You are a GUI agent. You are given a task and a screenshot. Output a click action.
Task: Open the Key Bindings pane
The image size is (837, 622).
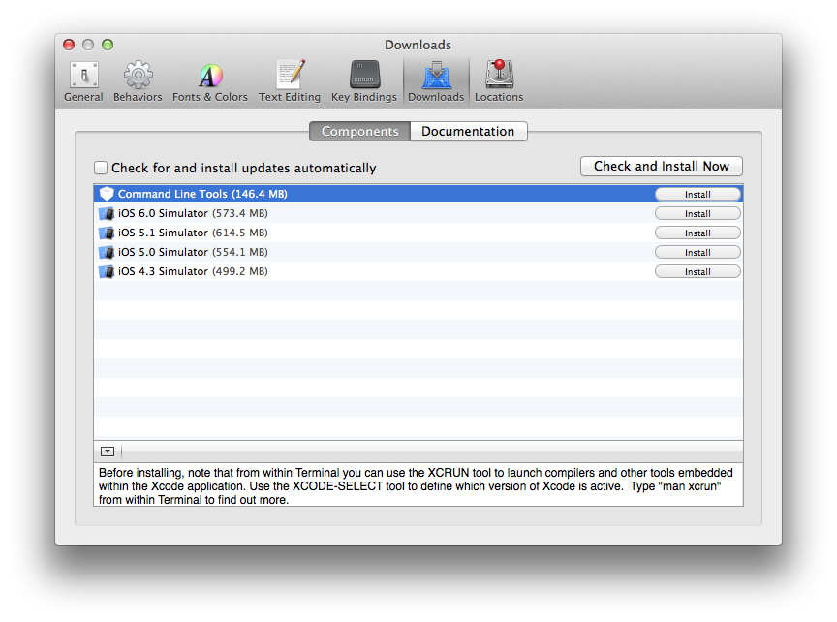point(364,81)
